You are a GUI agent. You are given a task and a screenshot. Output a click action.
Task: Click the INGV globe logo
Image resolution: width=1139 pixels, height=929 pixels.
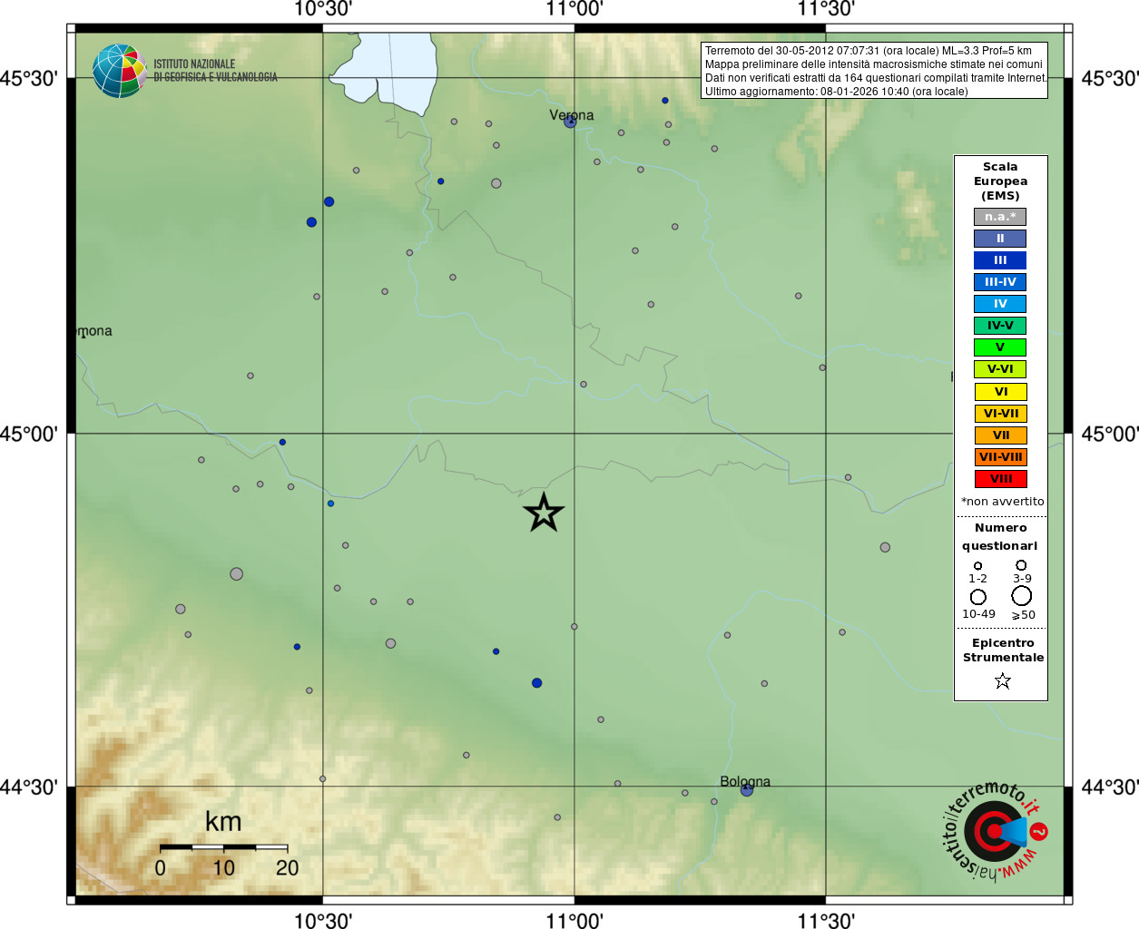click(x=120, y=71)
